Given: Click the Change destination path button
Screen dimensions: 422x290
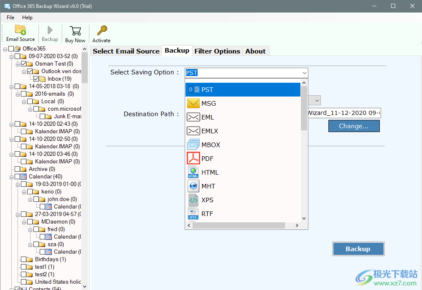Looking at the screenshot, I should 353,126.
